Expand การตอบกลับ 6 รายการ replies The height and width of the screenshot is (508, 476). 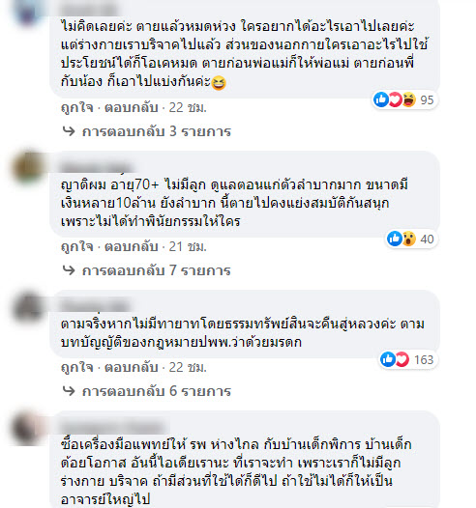click(x=157, y=391)
